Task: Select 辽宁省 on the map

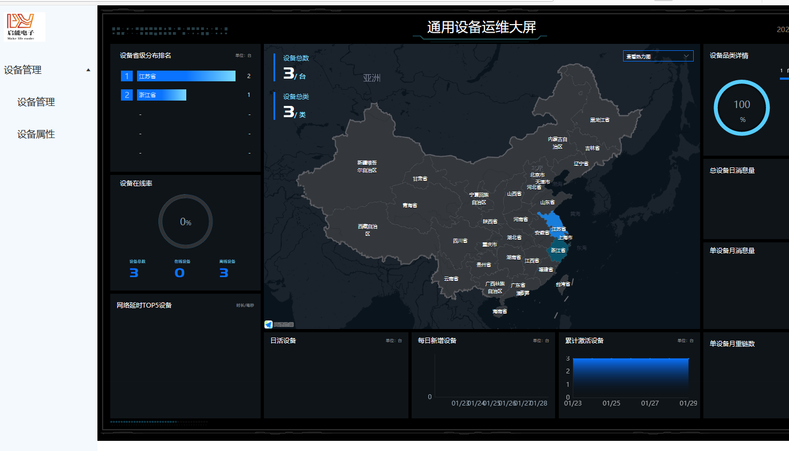Action: pyautogui.click(x=581, y=164)
